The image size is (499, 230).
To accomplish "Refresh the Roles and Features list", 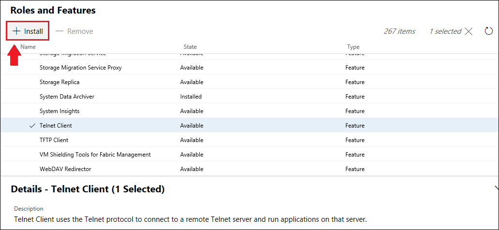I will tap(489, 31).
